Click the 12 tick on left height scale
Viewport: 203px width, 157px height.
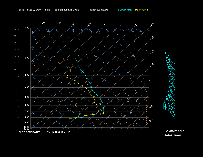coord(15,56)
